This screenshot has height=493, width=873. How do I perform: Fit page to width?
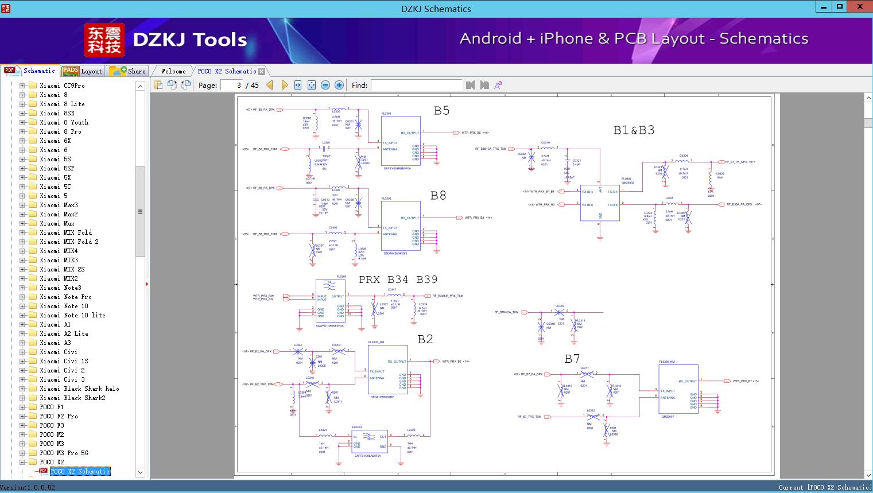tap(298, 85)
